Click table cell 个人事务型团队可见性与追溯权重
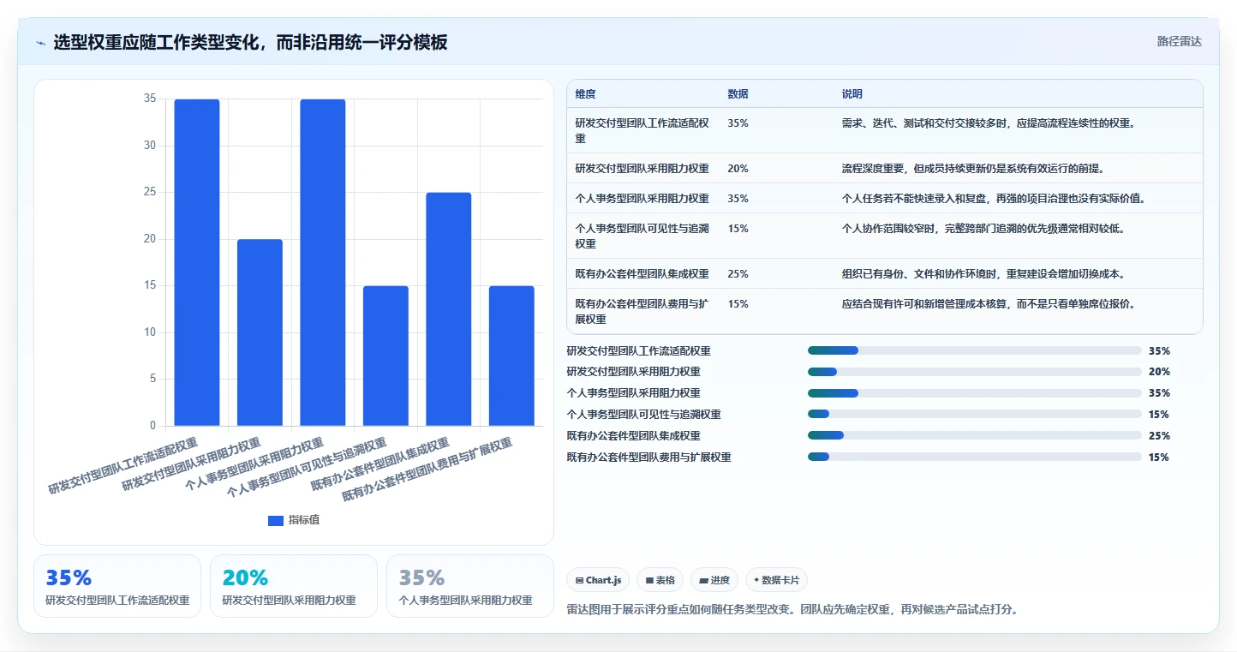Viewport: 1237px width, 652px height. click(x=642, y=236)
